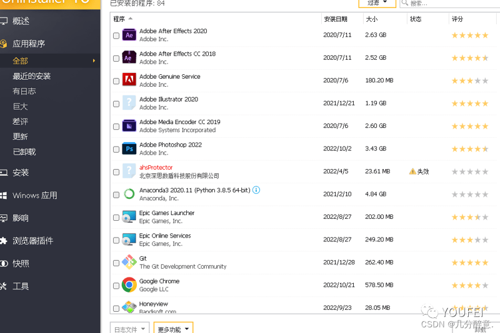The height and width of the screenshot is (333, 500).
Task: Rate ahsProtector using its star rating
Action: point(470,171)
